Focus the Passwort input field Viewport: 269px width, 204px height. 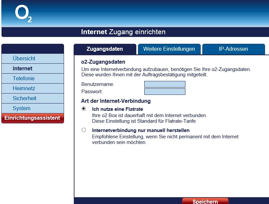pos(165,92)
